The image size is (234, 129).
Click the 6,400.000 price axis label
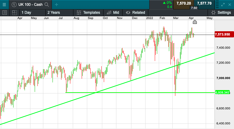click(x=223, y=123)
